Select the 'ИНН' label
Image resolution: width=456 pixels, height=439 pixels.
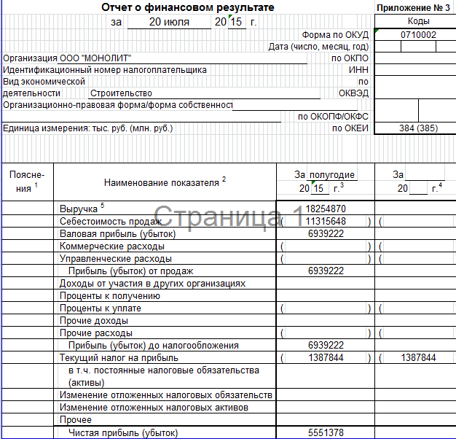(358, 70)
